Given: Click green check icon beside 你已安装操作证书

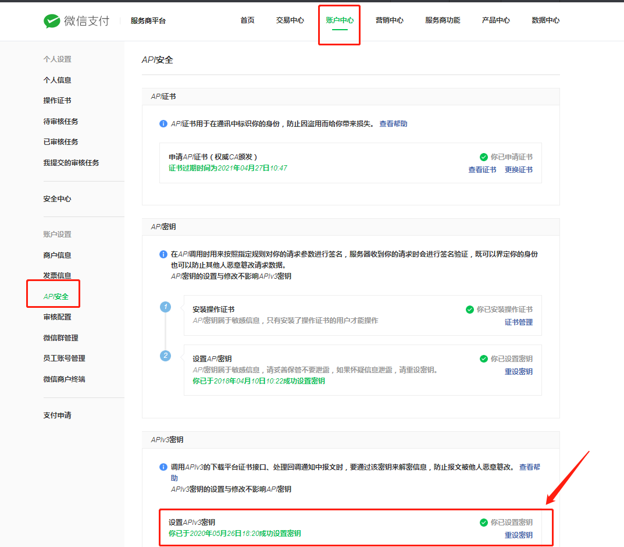Looking at the screenshot, I should tap(469, 310).
